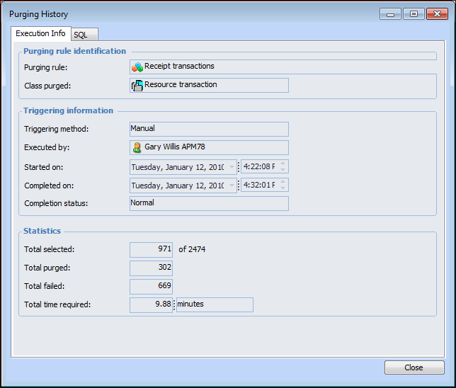Image resolution: width=456 pixels, height=388 pixels.
Task: Select the Execution Info tab
Action: coord(41,33)
